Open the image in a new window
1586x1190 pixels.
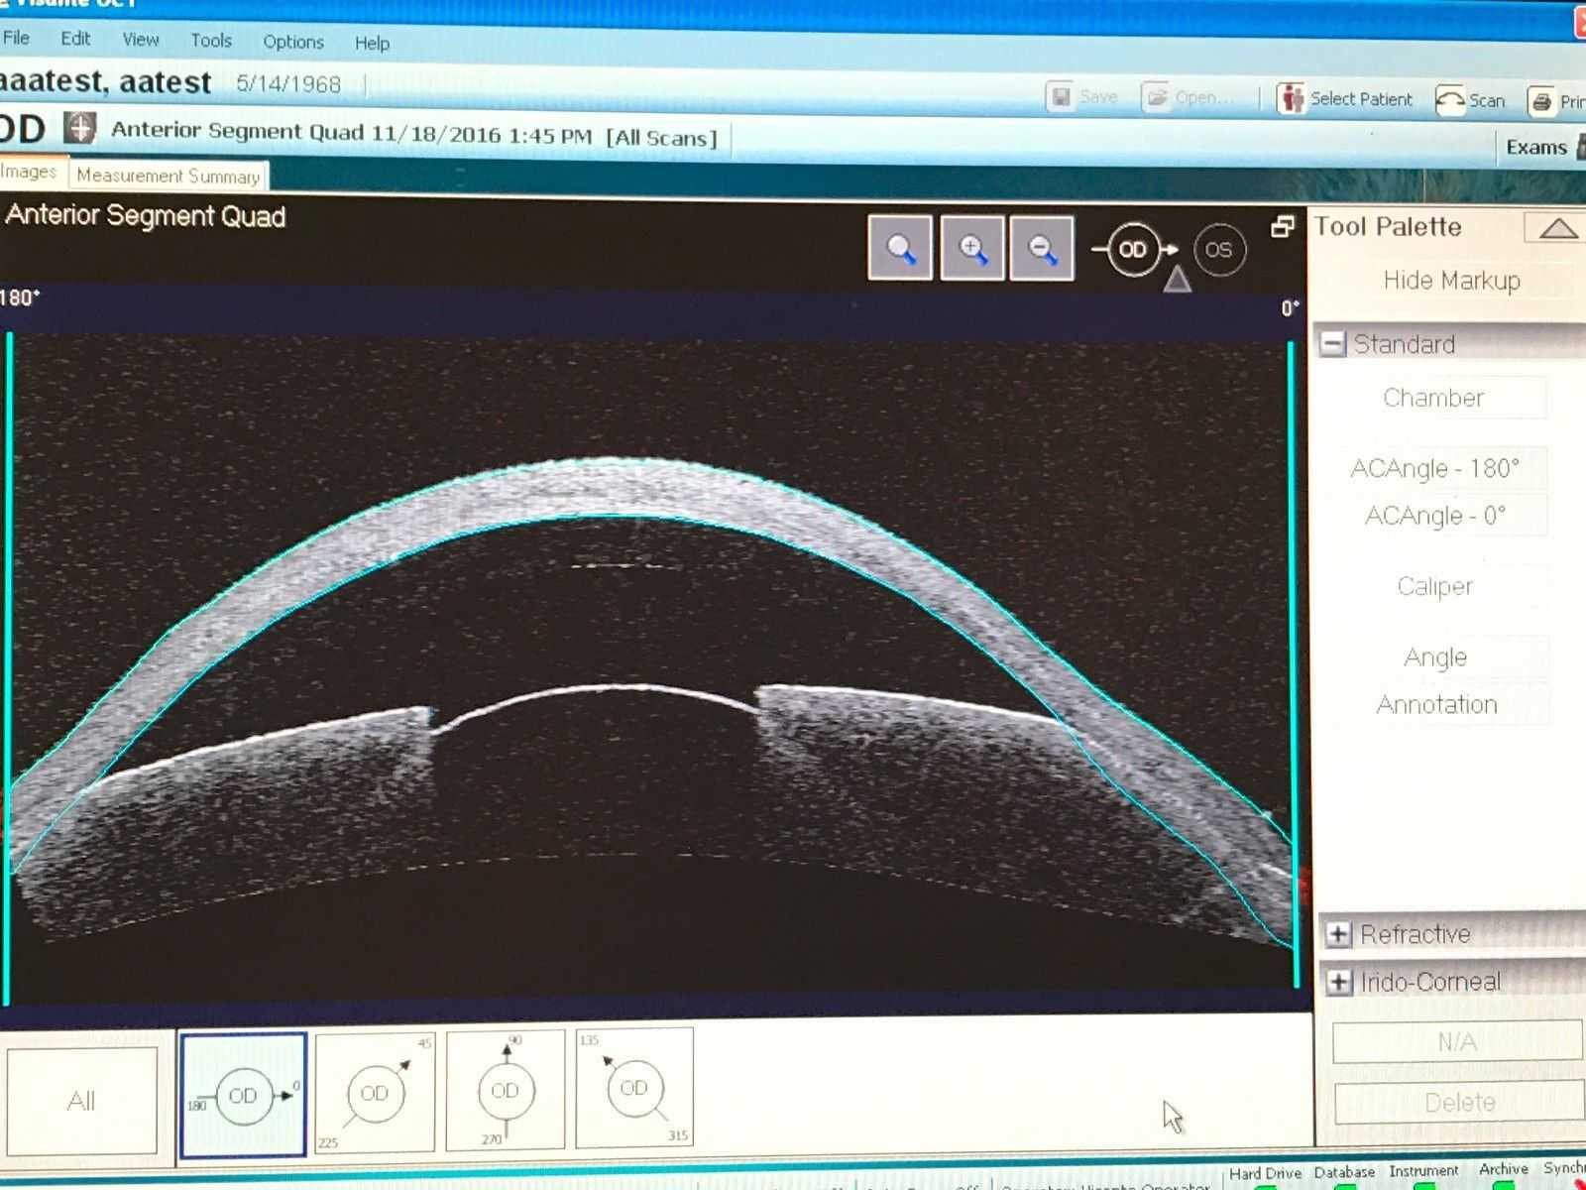pyautogui.click(x=1283, y=226)
